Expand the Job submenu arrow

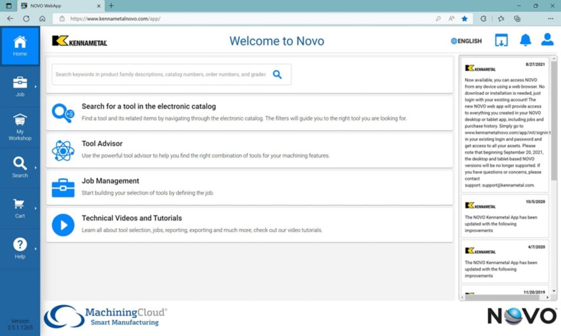tap(35, 87)
